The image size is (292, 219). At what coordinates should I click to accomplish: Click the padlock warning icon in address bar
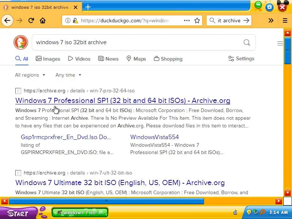[75, 20]
